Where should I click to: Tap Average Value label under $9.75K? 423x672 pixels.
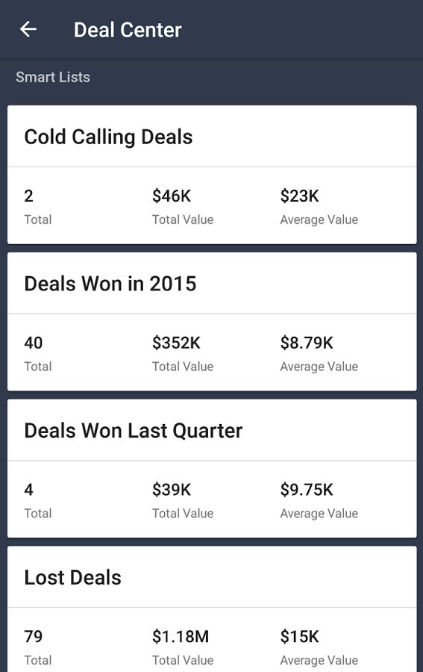click(319, 514)
